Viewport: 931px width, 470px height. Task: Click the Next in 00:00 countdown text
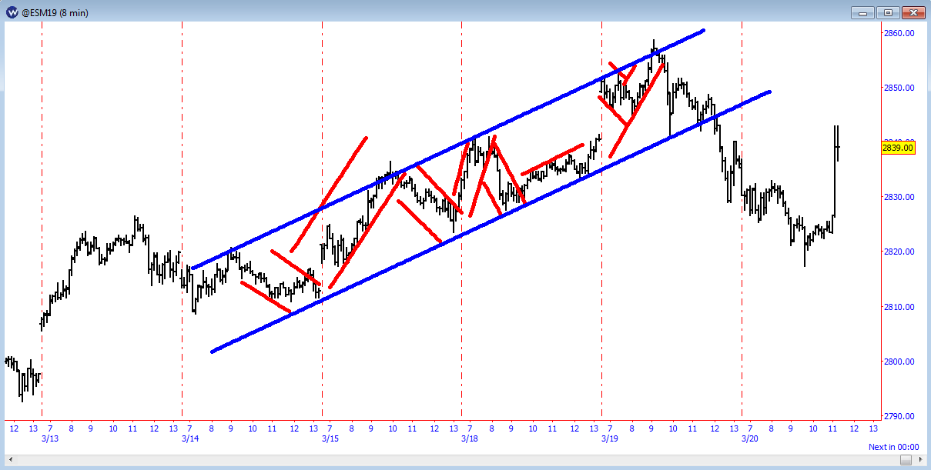[x=894, y=447]
